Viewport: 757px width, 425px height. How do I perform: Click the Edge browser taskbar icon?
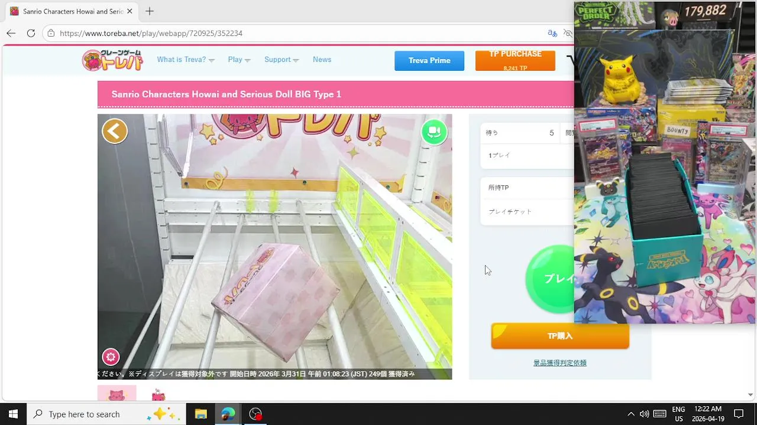click(228, 414)
